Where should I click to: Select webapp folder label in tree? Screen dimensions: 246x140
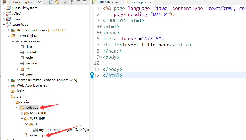click(x=32, y=108)
